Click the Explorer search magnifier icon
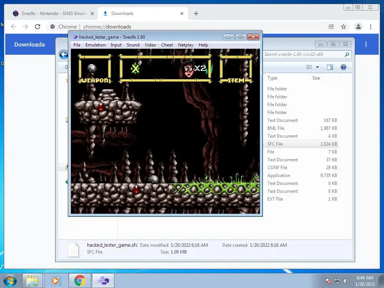 pyautogui.click(x=347, y=54)
